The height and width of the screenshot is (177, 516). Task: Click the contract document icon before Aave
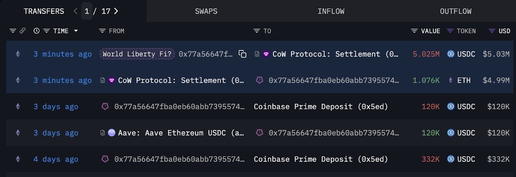pos(103,133)
